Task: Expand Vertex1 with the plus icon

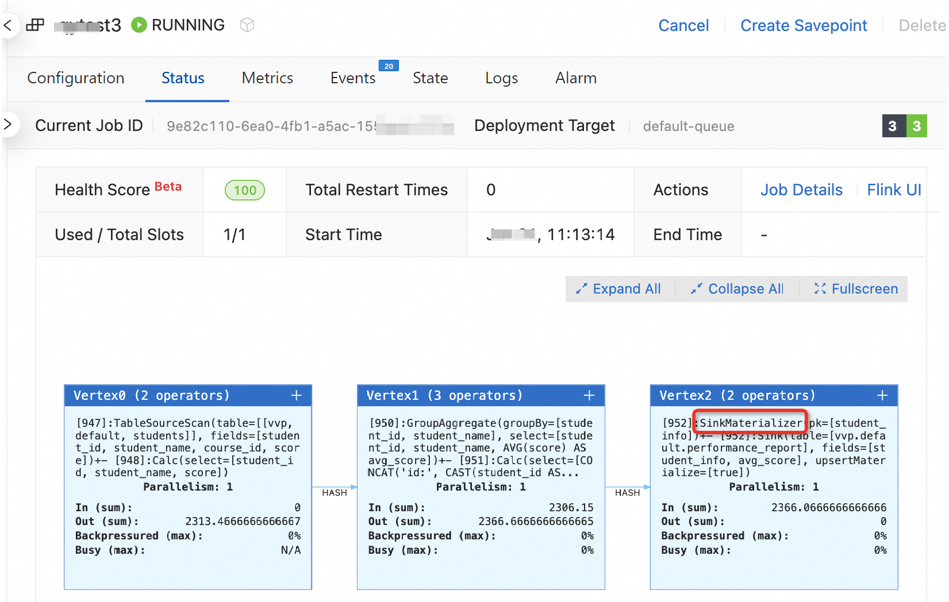Action: [x=589, y=395]
